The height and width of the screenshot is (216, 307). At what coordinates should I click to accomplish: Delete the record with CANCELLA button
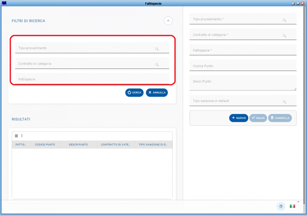coord(280,118)
